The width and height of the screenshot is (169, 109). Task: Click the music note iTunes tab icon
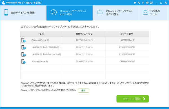click(54, 12)
